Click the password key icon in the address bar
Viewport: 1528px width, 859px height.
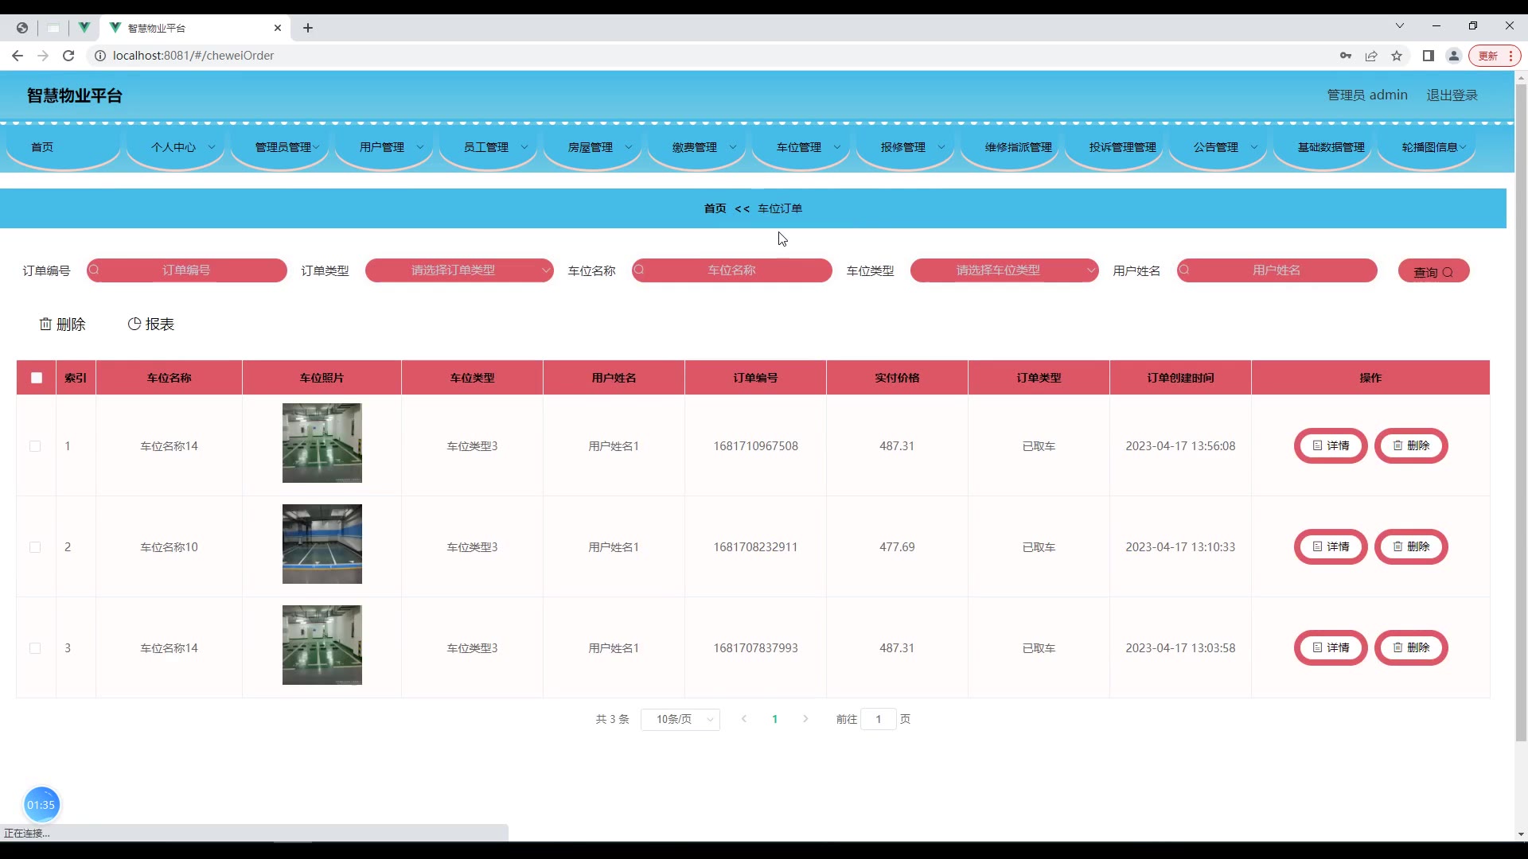1346,56
